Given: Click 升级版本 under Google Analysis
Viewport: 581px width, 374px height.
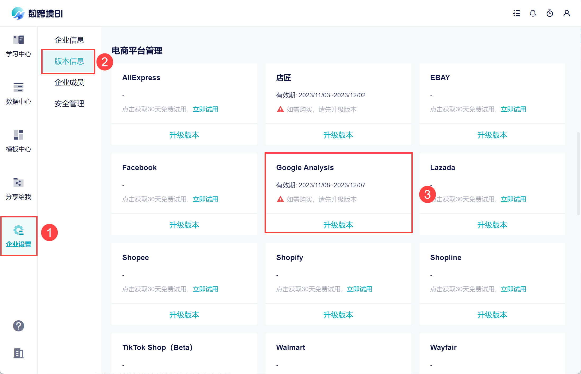Looking at the screenshot, I should (338, 225).
